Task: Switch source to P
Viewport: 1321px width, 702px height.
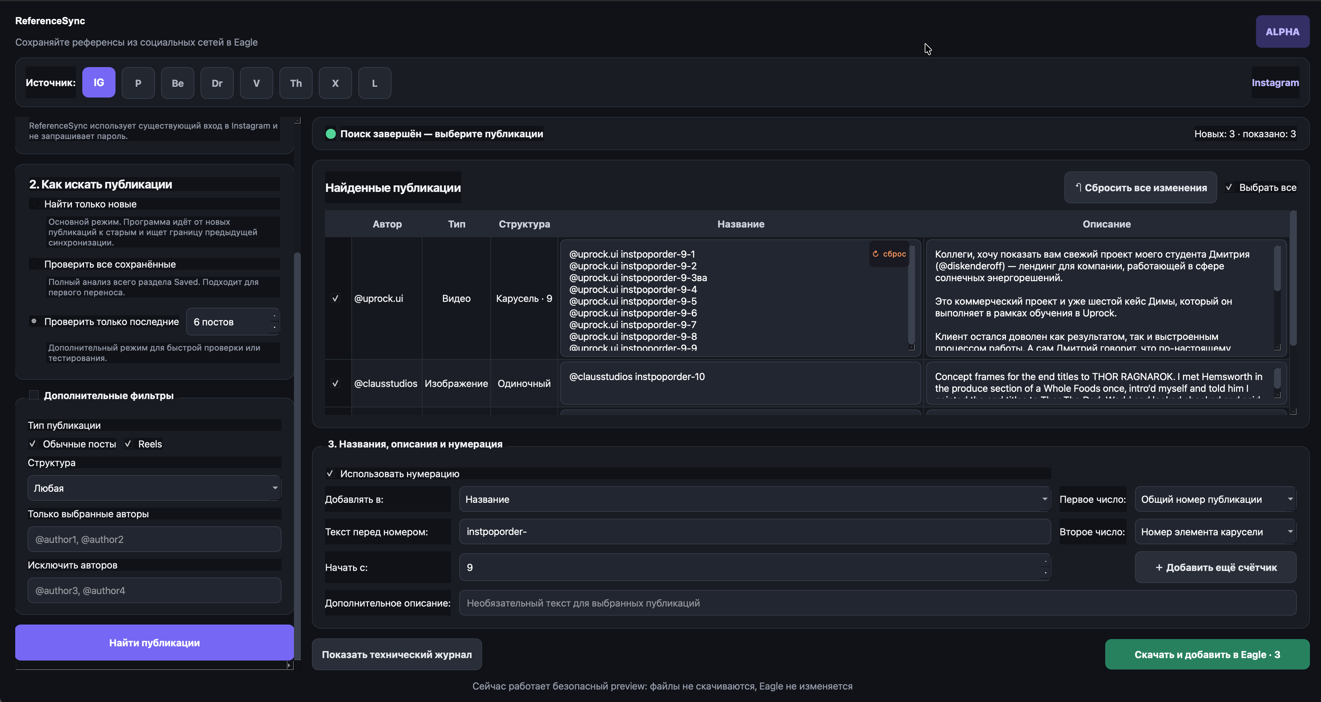Action: 138,83
